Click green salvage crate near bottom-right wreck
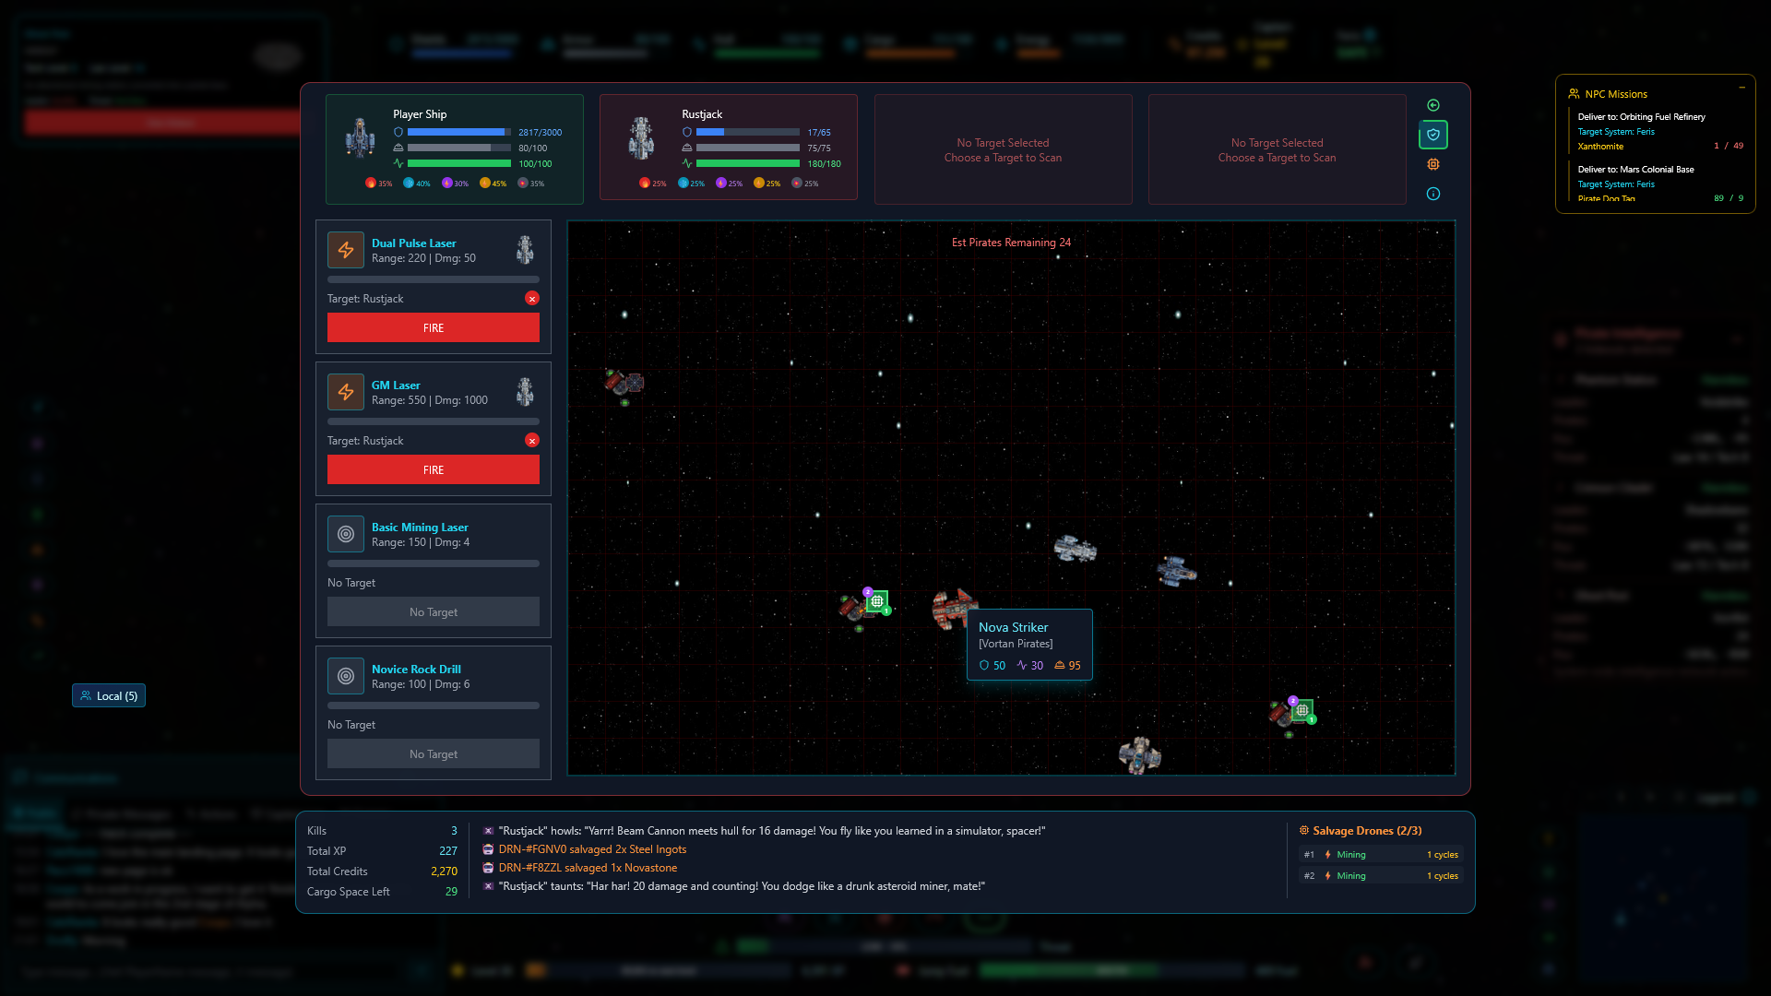This screenshot has height=996, width=1771. pos(1302,710)
